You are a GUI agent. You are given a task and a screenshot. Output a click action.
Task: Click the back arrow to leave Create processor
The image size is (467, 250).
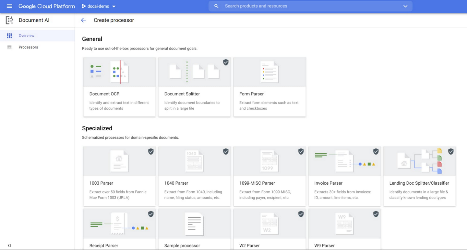tap(83, 20)
